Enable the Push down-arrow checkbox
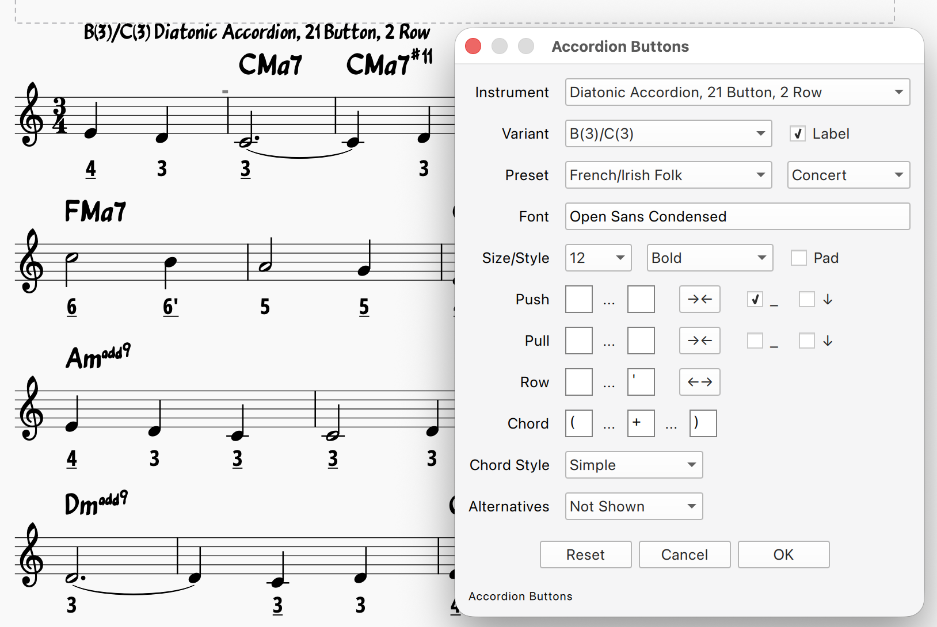937x627 pixels. pyautogui.click(x=806, y=299)
